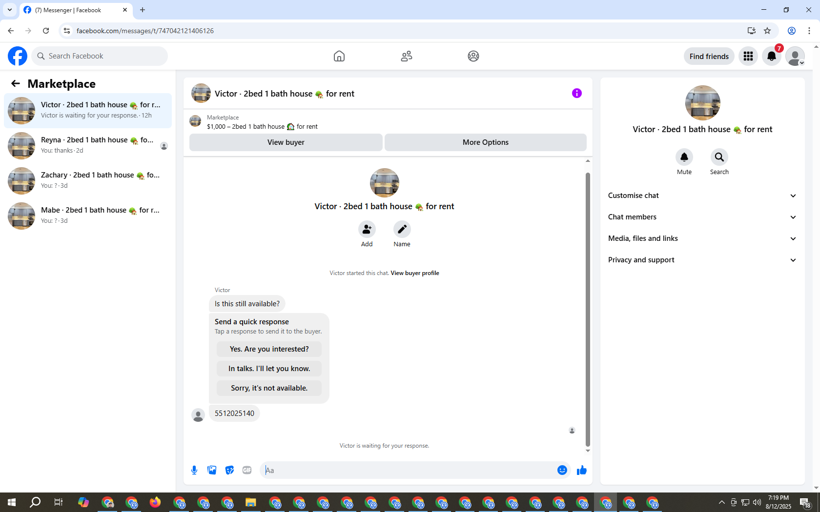Open a new browser tab

pyautogui.click(x=143, y=10)
